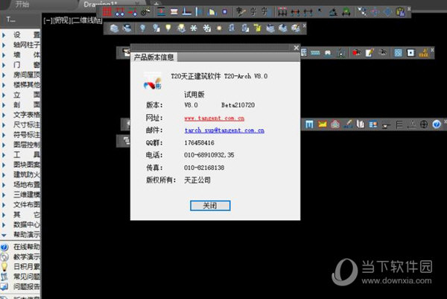Close the product version dialog with X
This screenshot has height=299, width=447.
click(297, 48)
